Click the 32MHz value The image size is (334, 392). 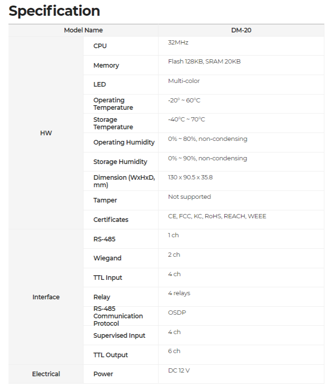point(178,43)
